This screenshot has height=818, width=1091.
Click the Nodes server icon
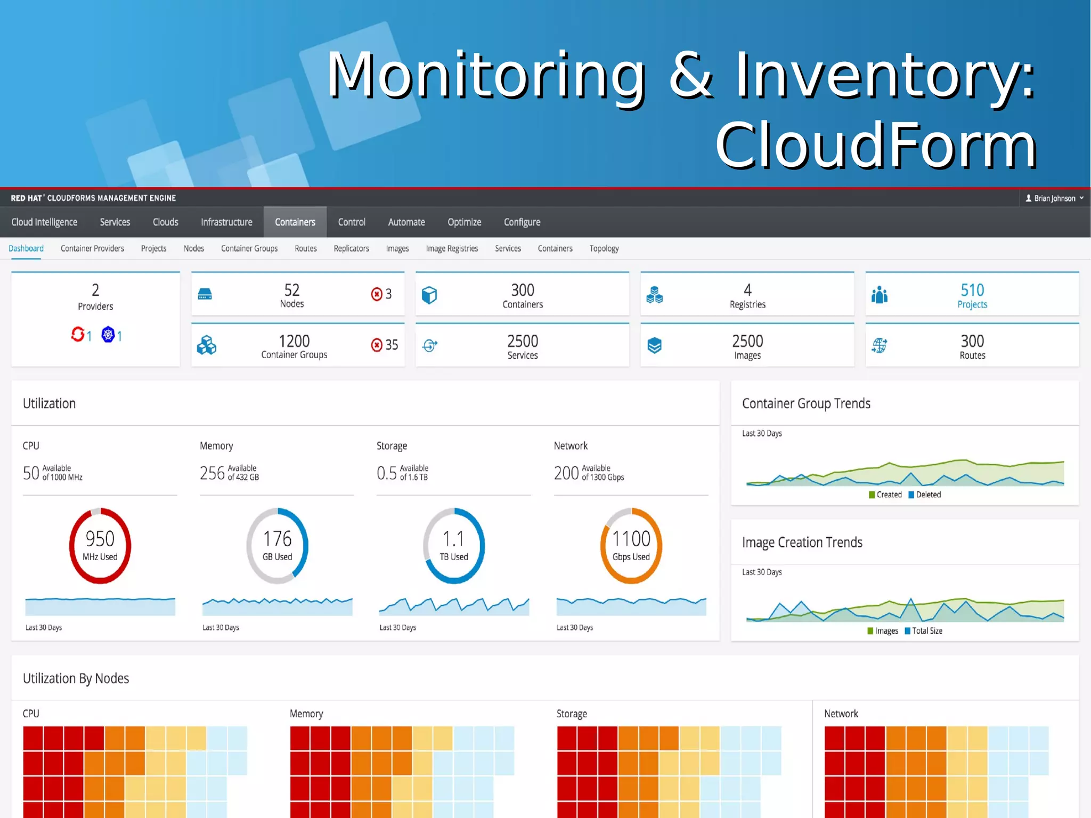pyautogui.click(x=205, y=294)
